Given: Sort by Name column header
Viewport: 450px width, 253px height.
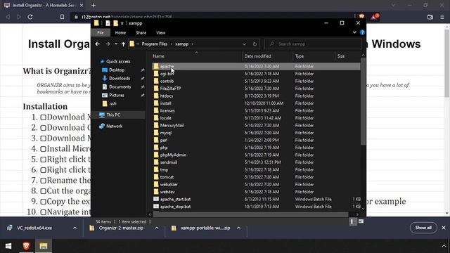Looking at the screenshot, I should 158,56.
